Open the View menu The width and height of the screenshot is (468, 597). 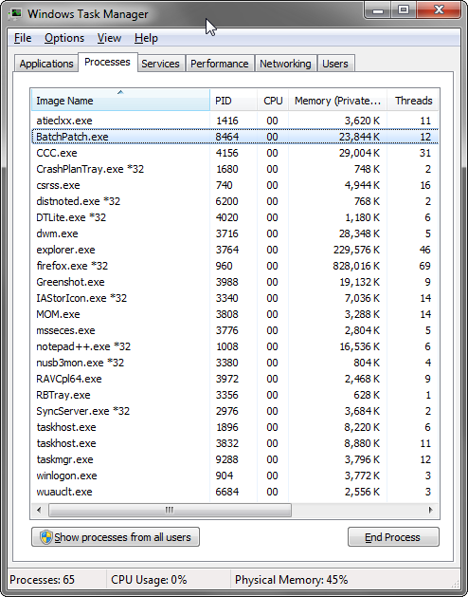pos(109,38)
